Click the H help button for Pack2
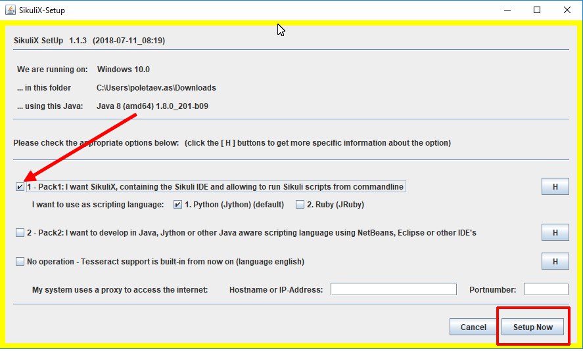Image resolution: width=583 pixels, height=351 pixels. coord(555,233)
